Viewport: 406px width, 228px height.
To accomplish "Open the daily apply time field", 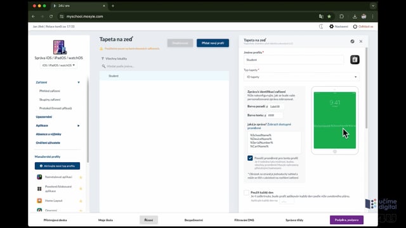I will (287, 201).
